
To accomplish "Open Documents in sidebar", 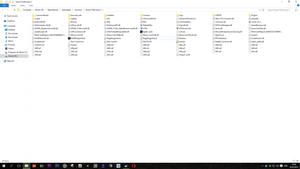I will coord(13,34).
